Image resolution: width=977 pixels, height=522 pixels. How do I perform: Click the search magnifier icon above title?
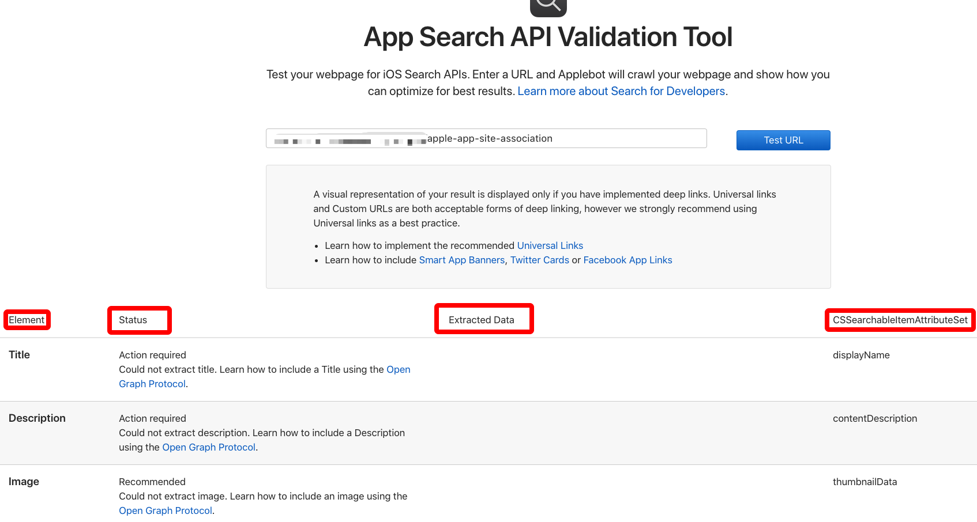point(548,7)
